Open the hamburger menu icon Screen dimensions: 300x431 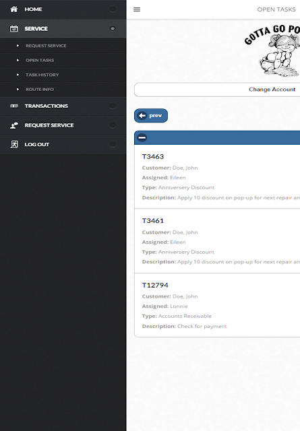click(137, 9)
